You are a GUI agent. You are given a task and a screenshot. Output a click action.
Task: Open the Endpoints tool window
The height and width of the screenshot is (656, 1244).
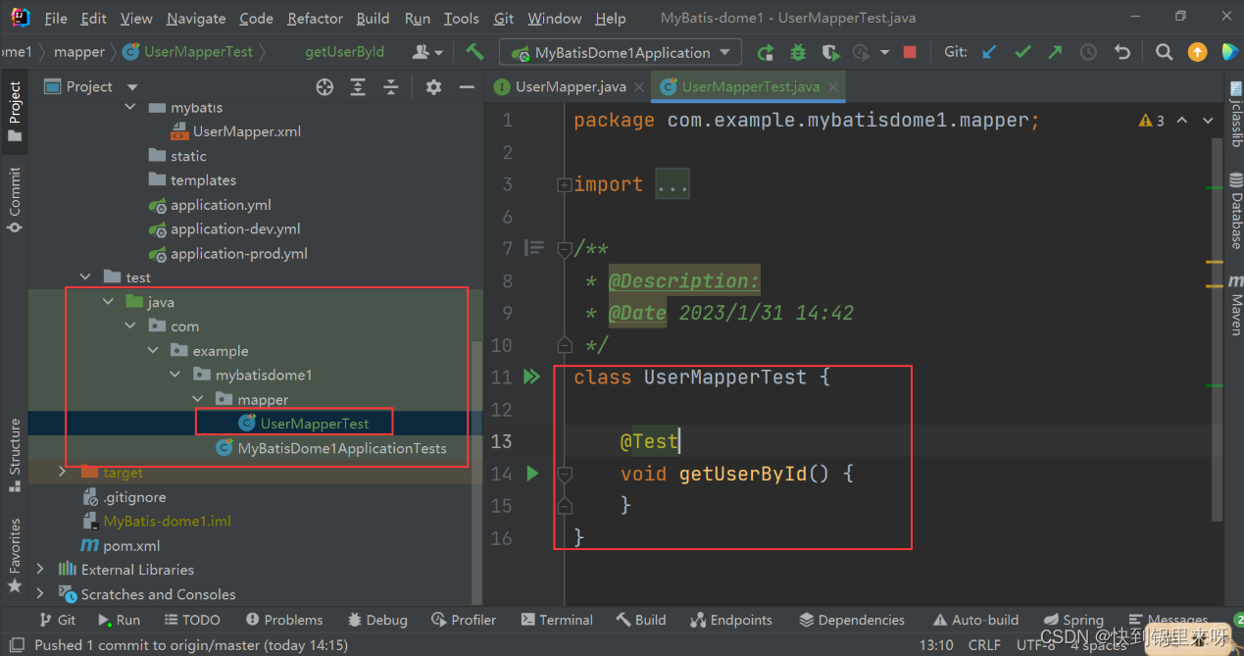coord(730,620)
